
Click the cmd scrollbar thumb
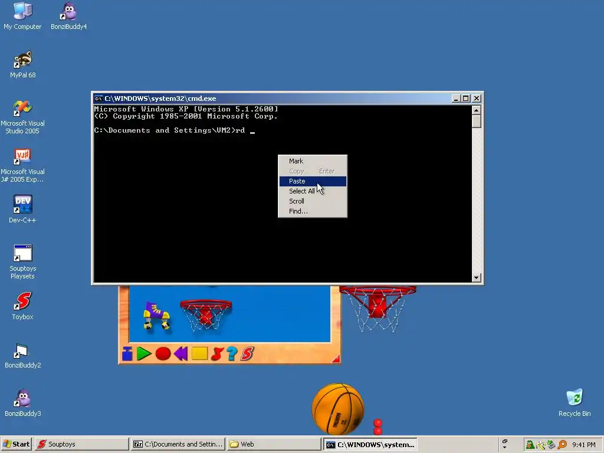[477, 122]
